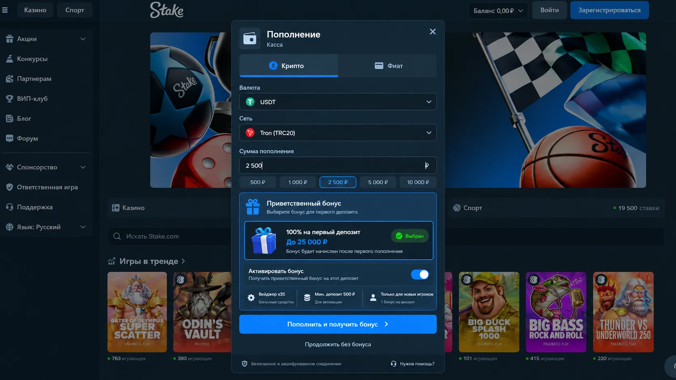This screenshot has width=676, height=380.
Task: Click the Язык globe icon
Action: click(x=9, y=227)
